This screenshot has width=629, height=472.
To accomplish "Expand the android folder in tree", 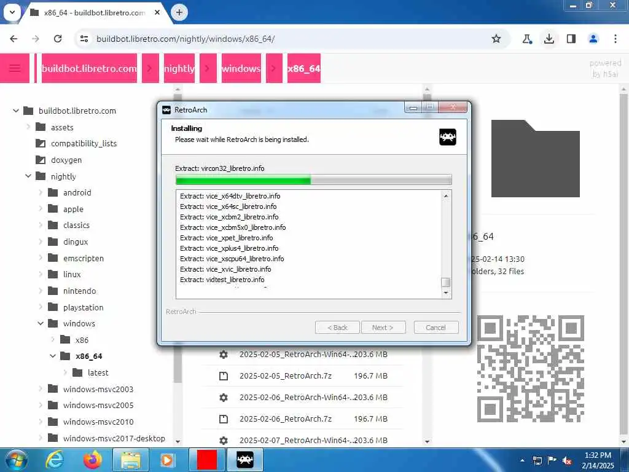I will [41, 192].
